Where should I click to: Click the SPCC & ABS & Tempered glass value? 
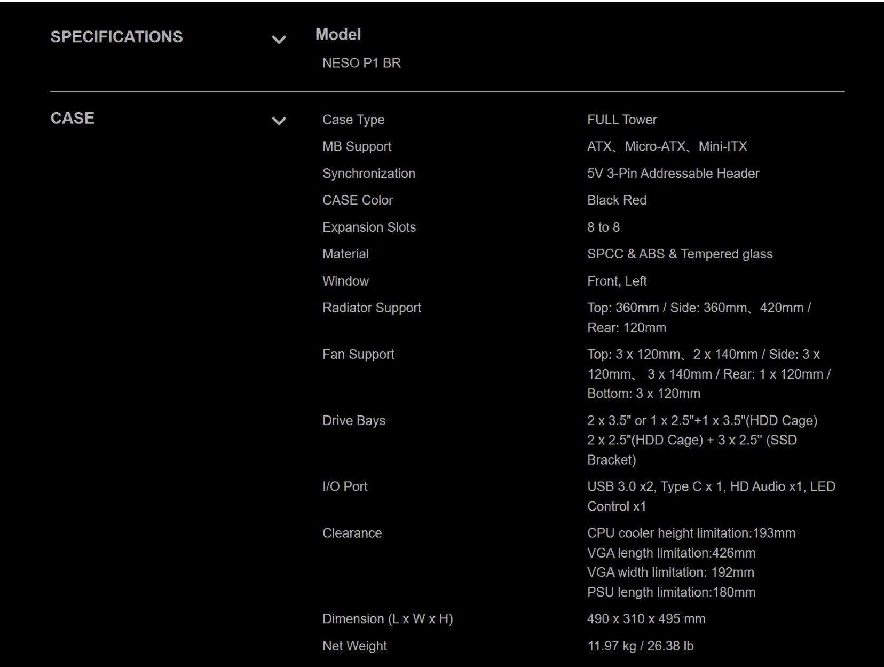pos(680,254)
